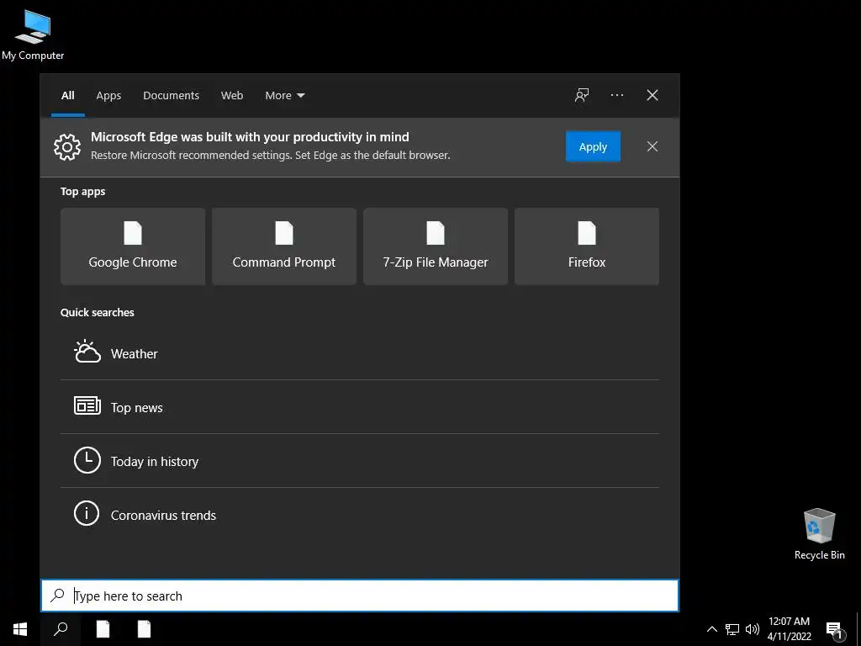Run the Top news quick search
Viewport: 861px width, 646px height.
360,407
